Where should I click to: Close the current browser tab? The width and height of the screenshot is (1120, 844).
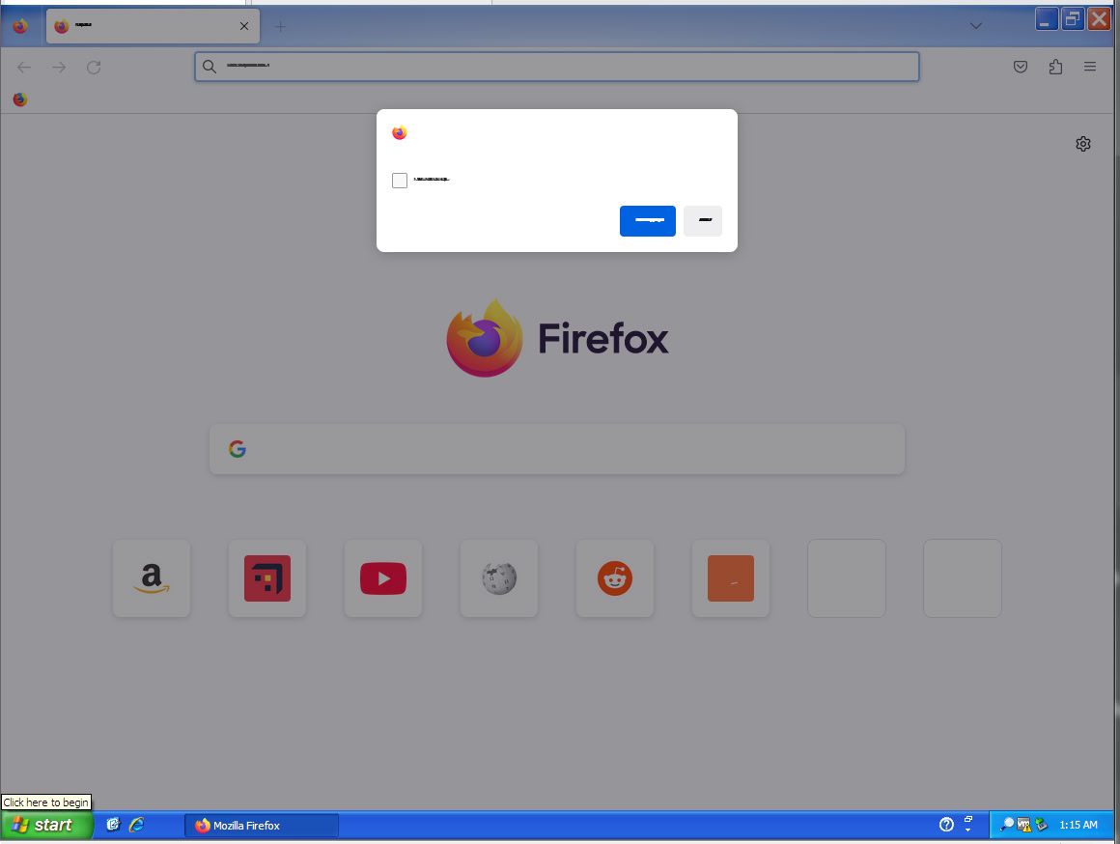coord(244,26)
